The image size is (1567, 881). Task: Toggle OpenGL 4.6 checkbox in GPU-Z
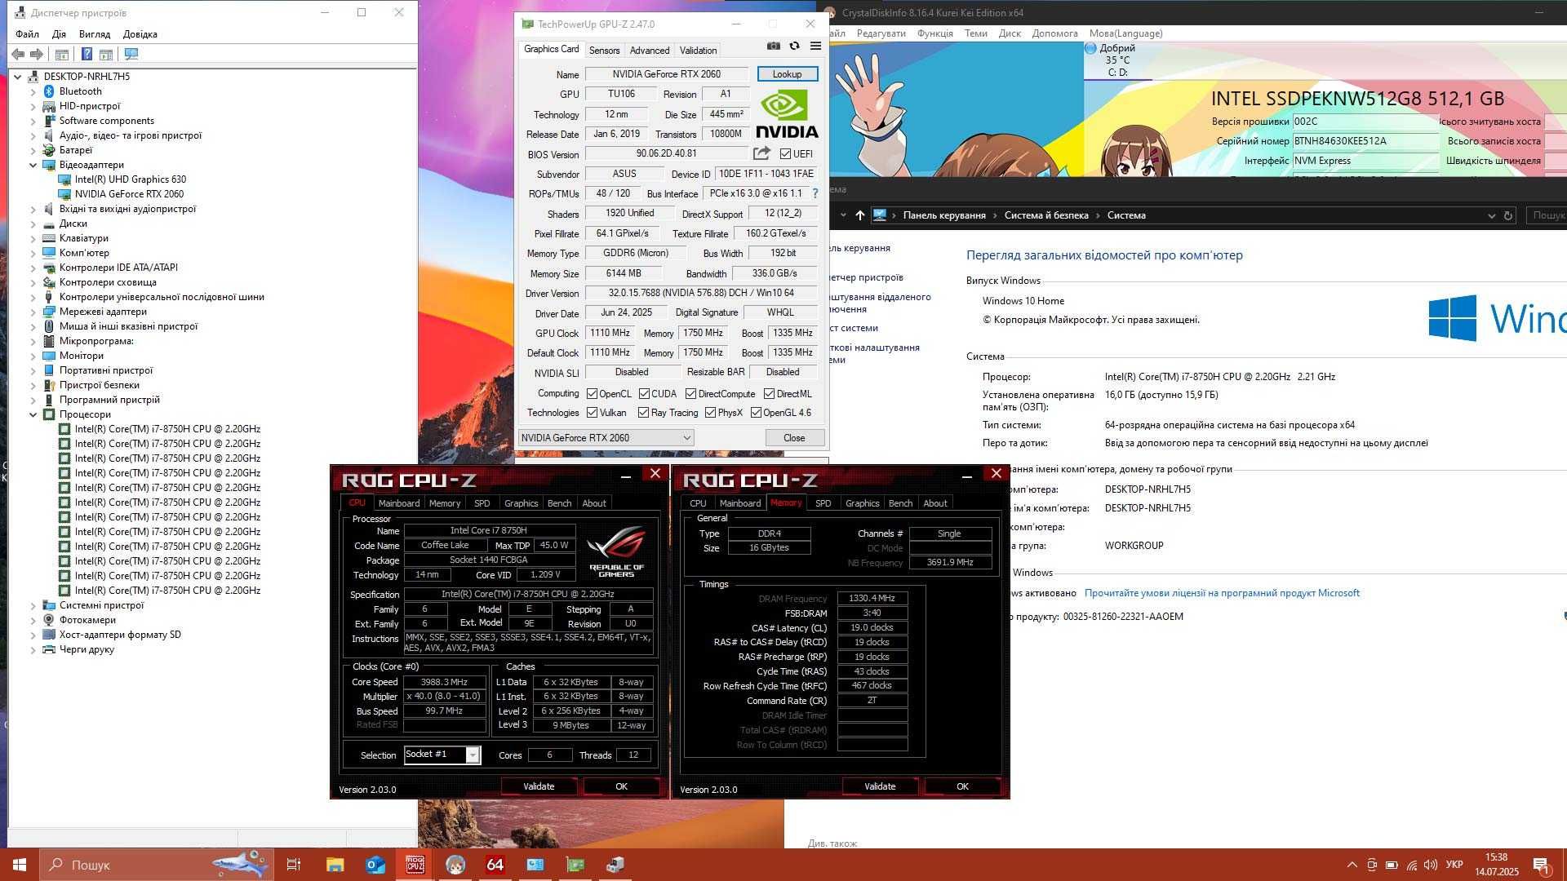[756, 413]
